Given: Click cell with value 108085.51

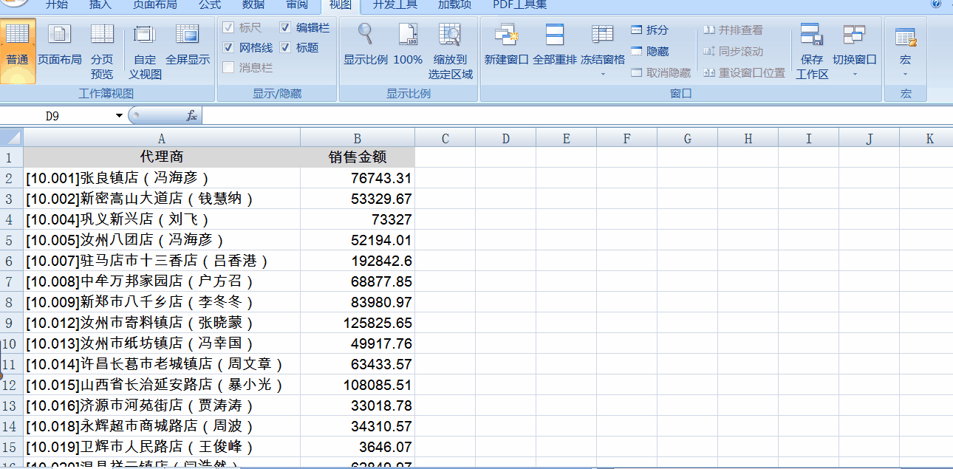Looking at the screenshot, I should pyautogui.click(x=358, y=385).
